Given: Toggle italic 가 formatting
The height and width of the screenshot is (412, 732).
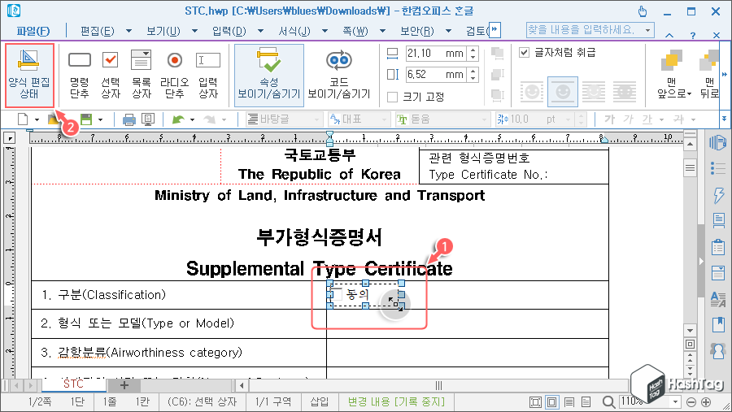Looking at the screenshot, I should [x=629, y=119].
